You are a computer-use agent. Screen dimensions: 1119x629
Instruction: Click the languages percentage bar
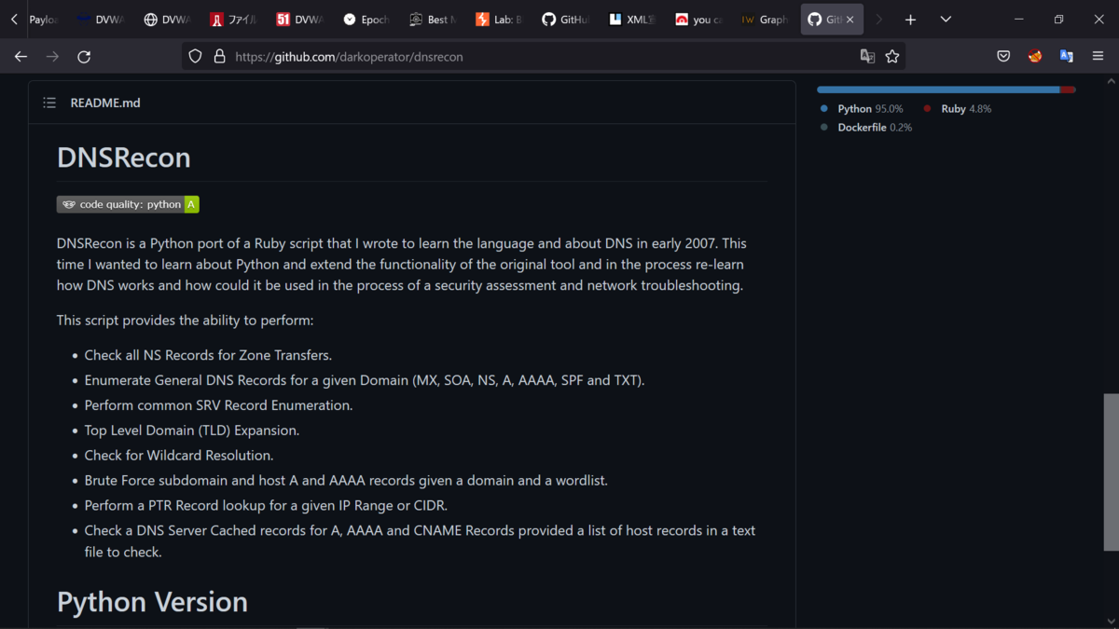tap(946, 90)
